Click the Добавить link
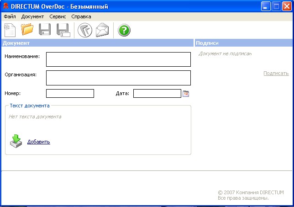 coord(39,142)
